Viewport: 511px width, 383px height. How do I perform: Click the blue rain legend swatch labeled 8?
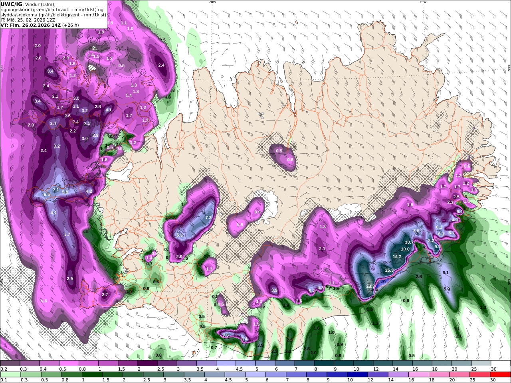317,375
